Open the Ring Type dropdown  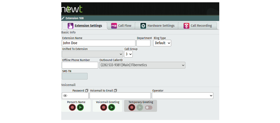(x=162, y=43)
